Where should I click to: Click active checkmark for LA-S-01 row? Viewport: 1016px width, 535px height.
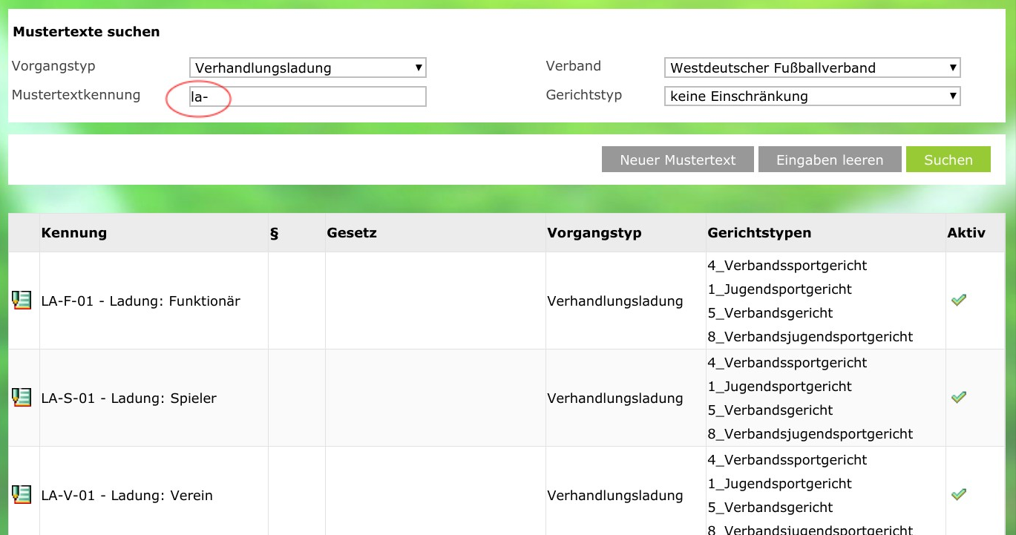coord(958,397)
